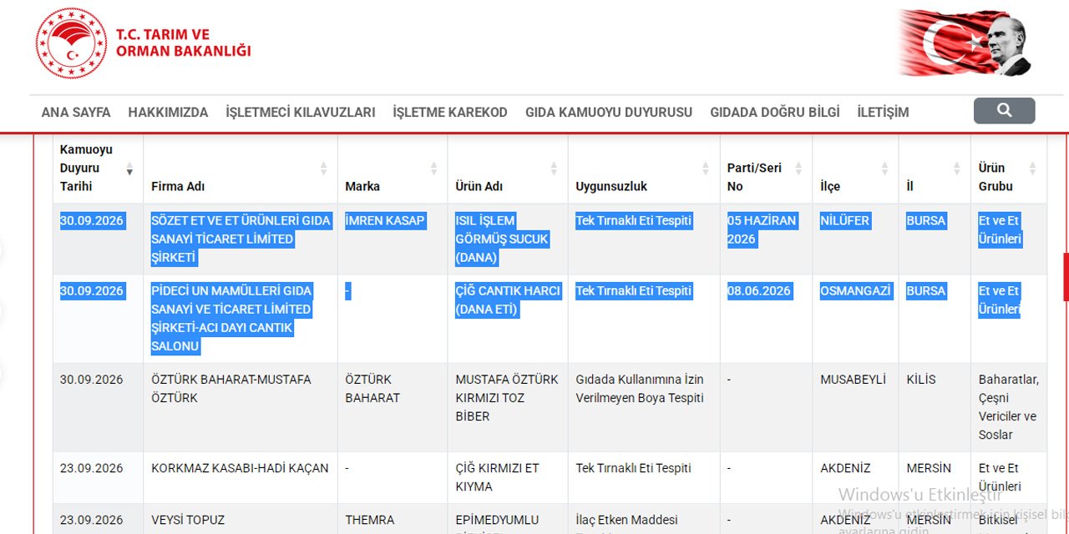
Task: Click the Uygunsuzluk column sort icon
Action: pyautogui.click(x=706, y=169)
